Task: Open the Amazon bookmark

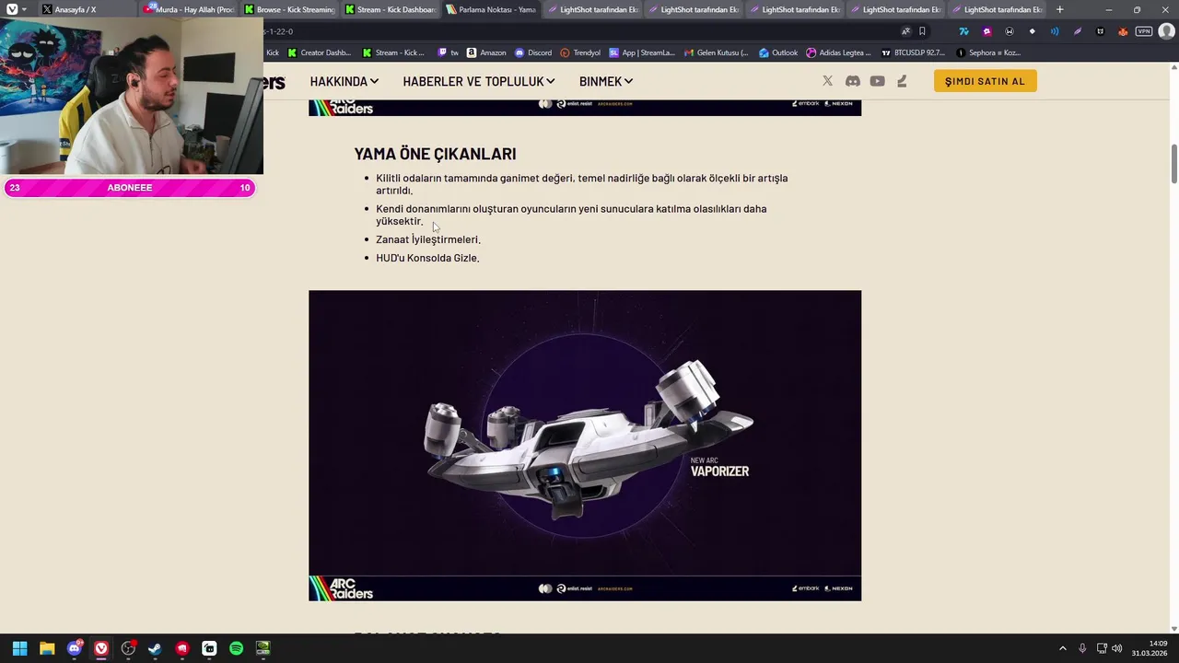Action: pos(486,52)
